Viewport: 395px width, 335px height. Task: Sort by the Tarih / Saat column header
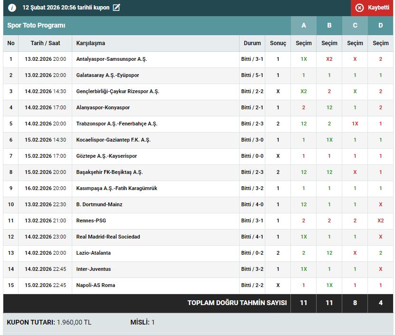[45, 43]
